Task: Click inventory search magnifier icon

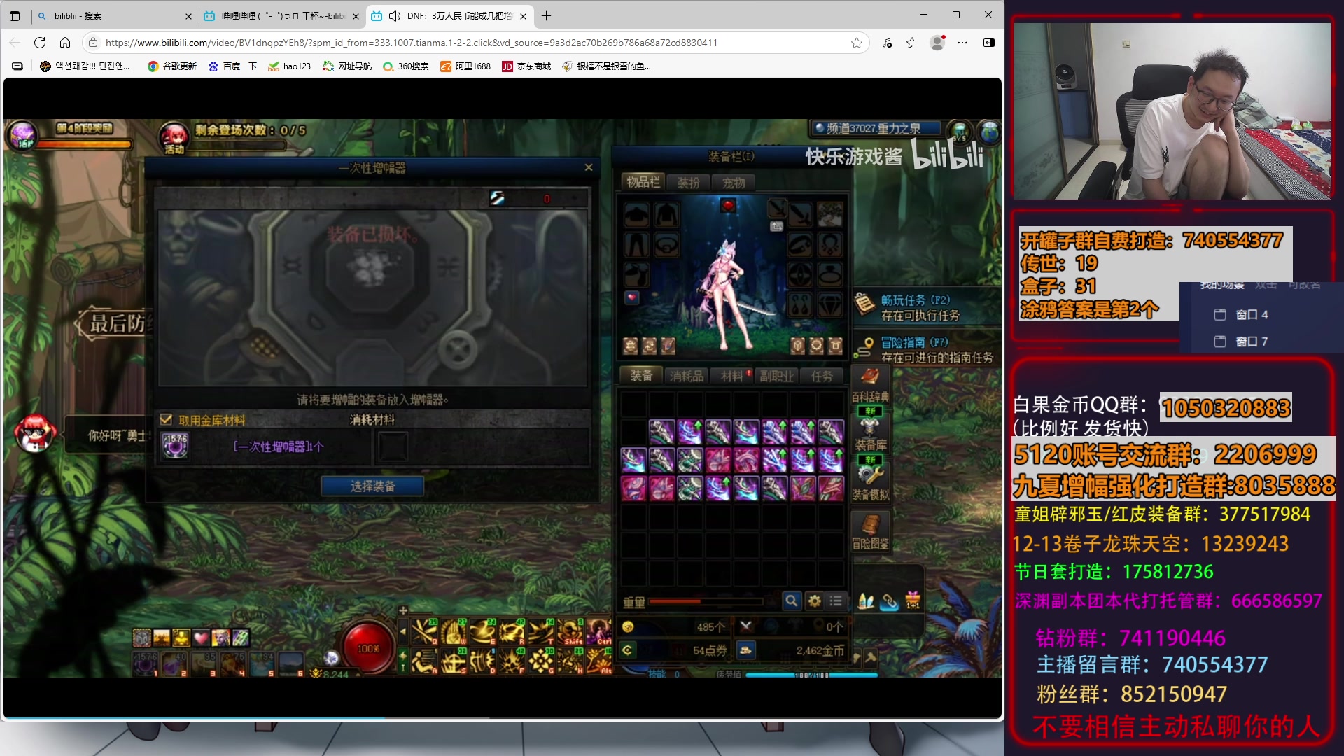Action: click(791, 601)
